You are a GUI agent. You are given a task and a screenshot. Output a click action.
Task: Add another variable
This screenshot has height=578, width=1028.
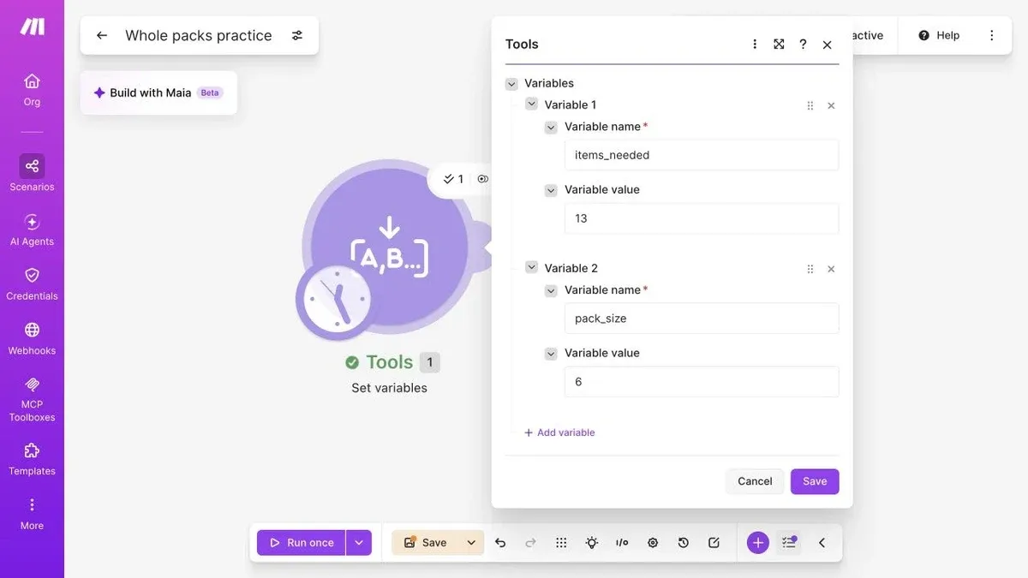click(x=559, y=432)
